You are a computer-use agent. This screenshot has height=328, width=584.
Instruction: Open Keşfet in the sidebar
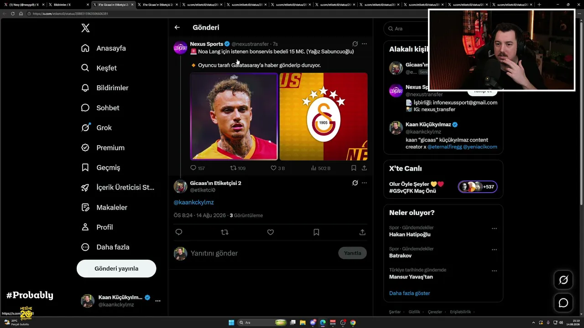99,68
